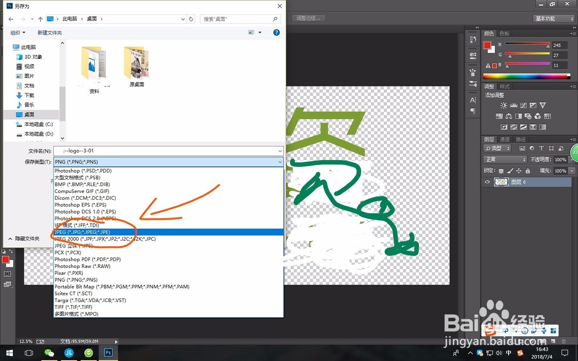This screenshot has width=578, height=361.
Task: Add a Levels adjustment
Action: point(513,105)
